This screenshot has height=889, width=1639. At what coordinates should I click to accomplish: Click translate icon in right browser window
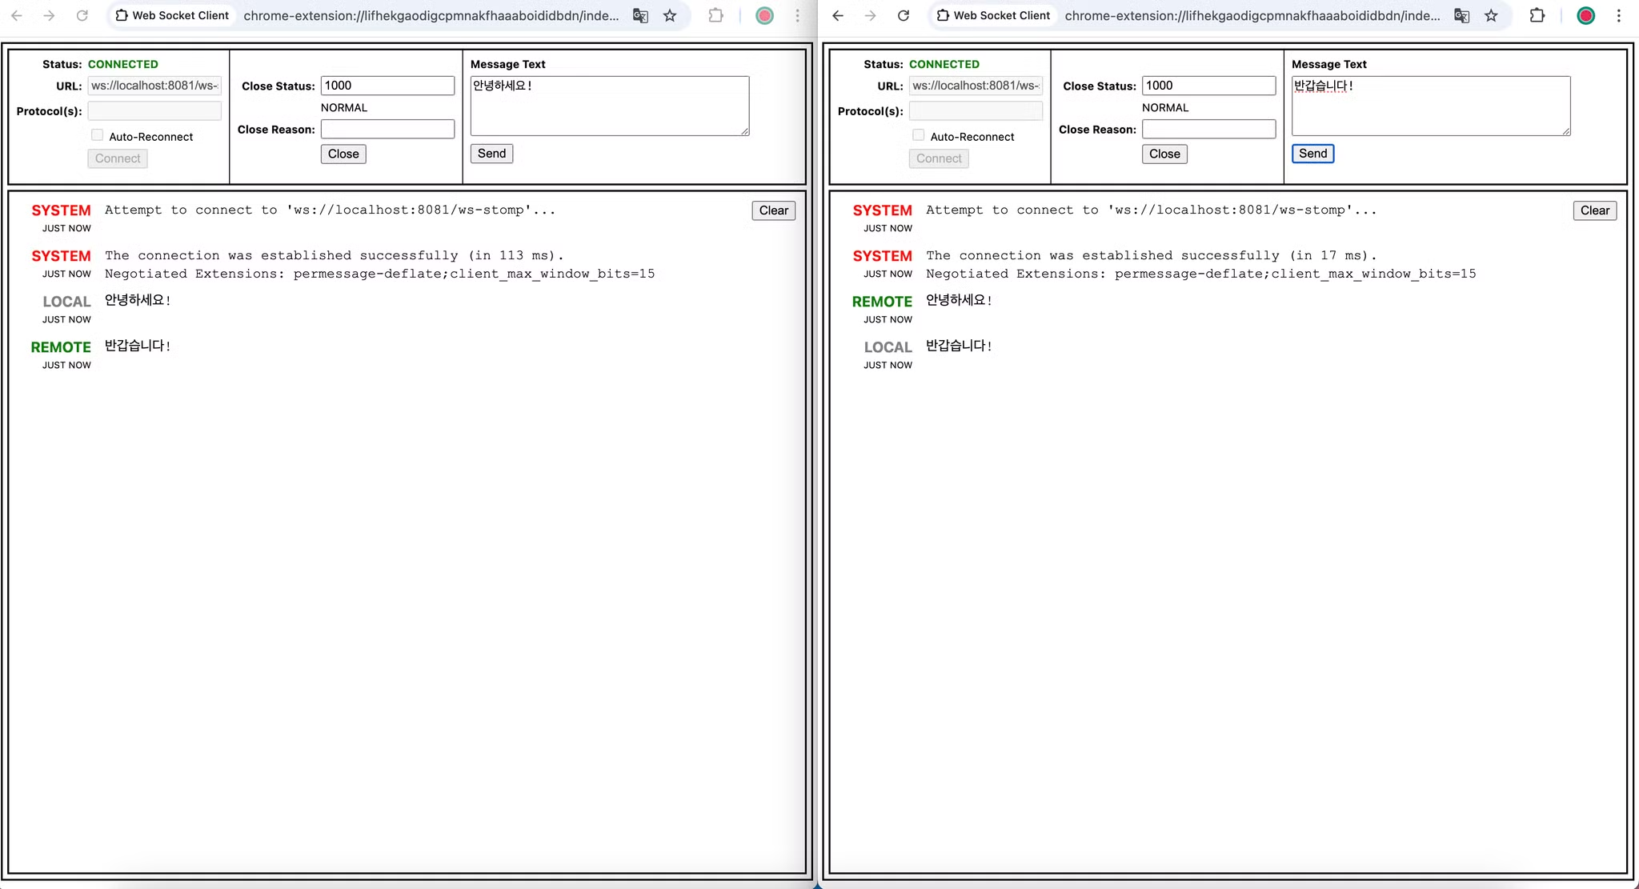(x=1461, y=15)
